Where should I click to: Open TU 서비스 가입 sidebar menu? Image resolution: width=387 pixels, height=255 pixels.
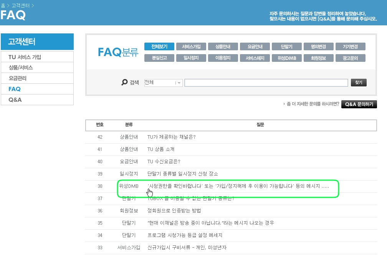37,57
